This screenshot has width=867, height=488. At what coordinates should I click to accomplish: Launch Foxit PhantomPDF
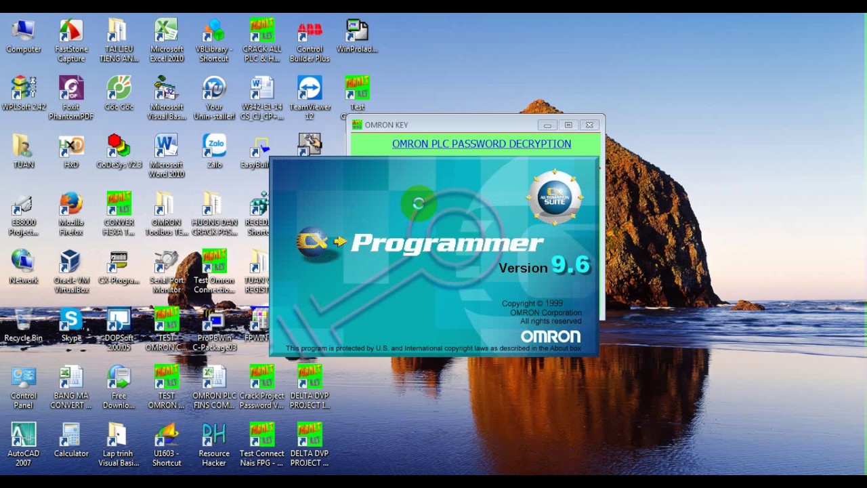point(71,99)
